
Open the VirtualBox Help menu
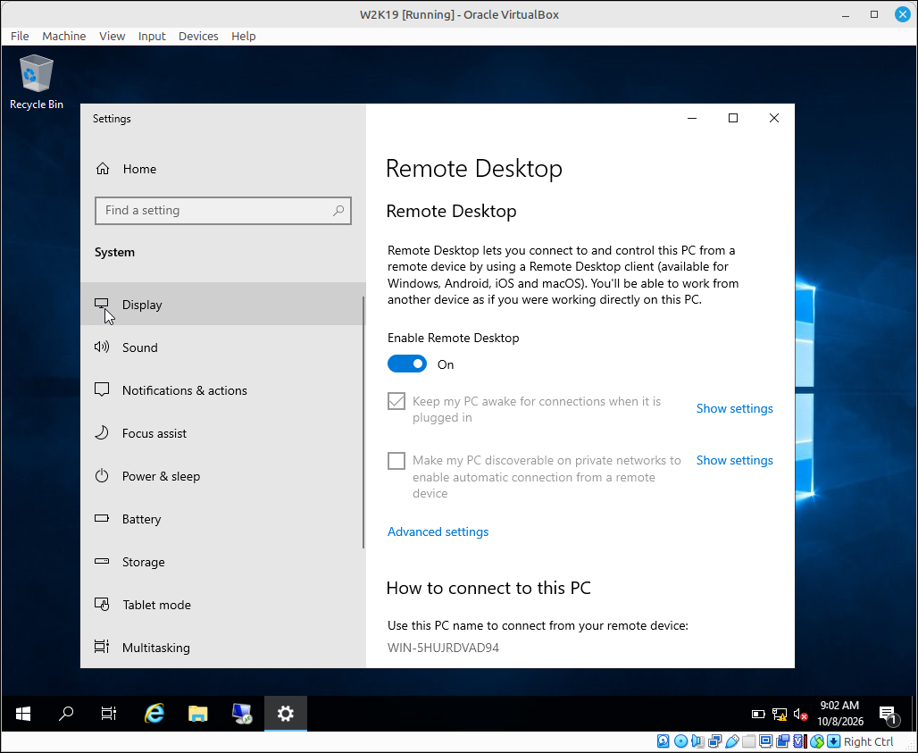point(244,37)
